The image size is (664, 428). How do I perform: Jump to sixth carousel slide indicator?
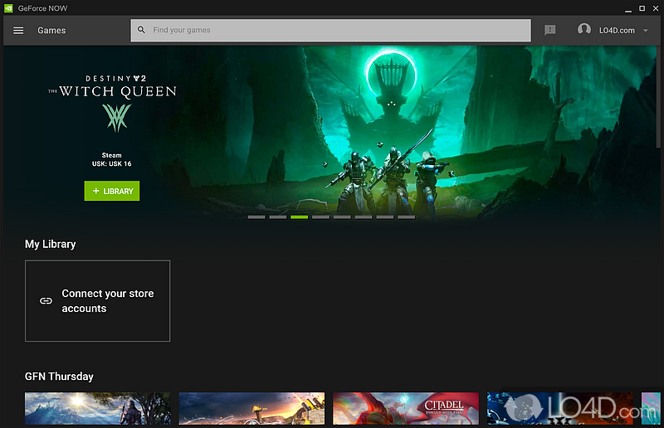[364, 217]
